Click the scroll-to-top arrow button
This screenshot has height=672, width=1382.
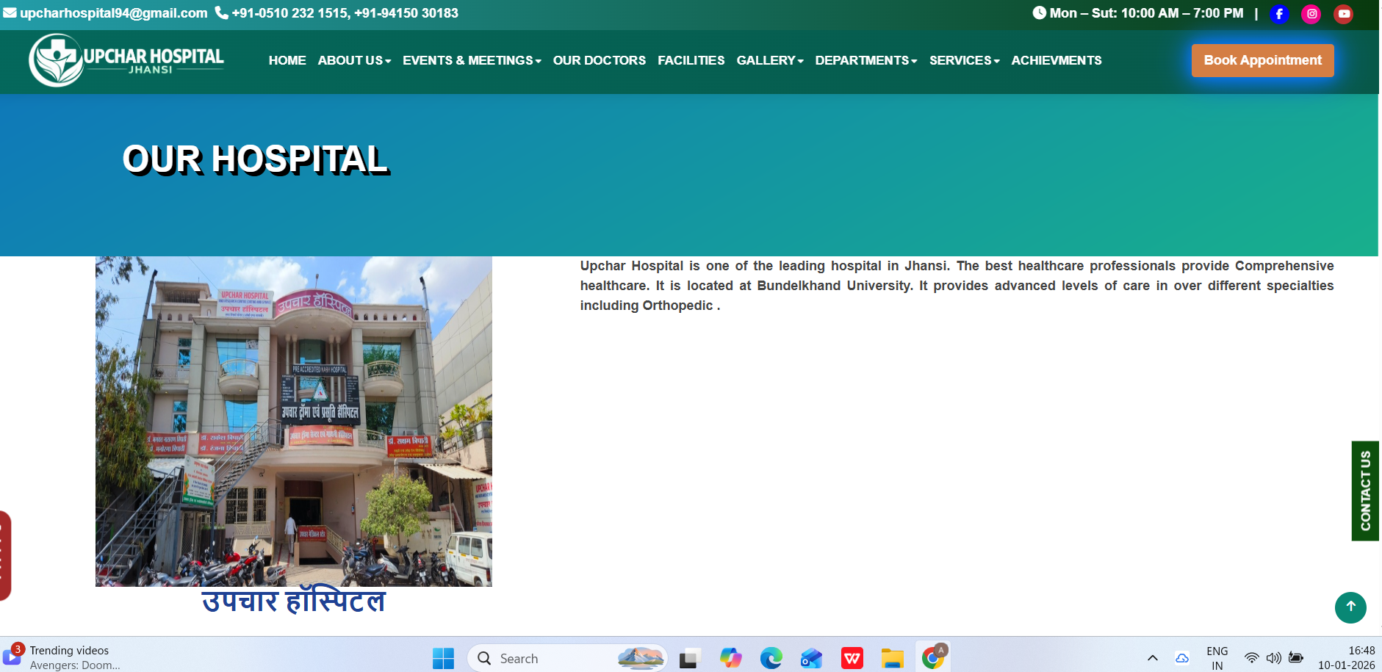1350,607
